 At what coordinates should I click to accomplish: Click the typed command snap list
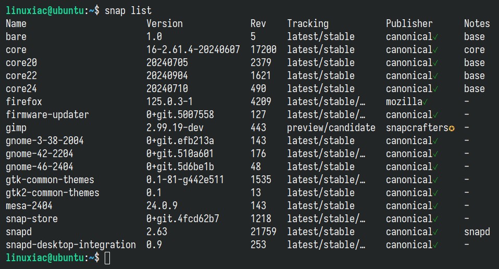(128, 10)
